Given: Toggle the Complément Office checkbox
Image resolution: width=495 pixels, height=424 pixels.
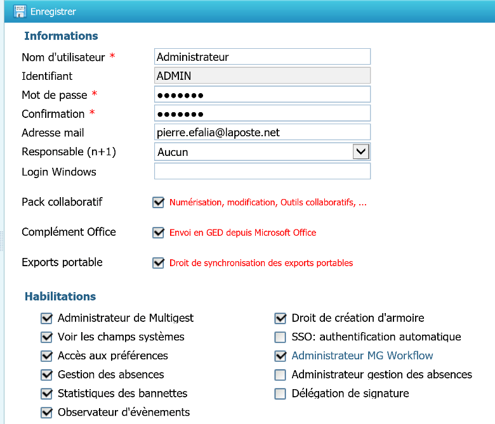Looking at the screenshot, I should tap(159, 233).
